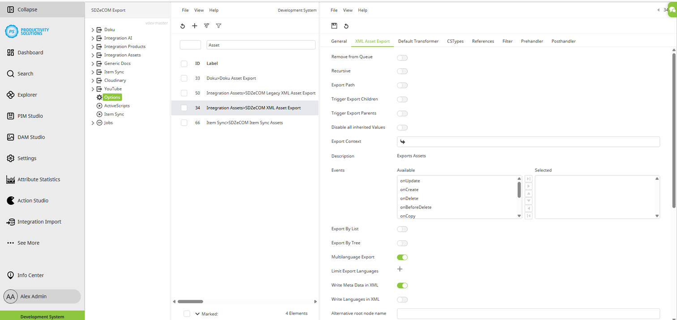Viewport: 677px width, 320px height.
Task: Switch to Default Transformer tab
Action: 418,41
